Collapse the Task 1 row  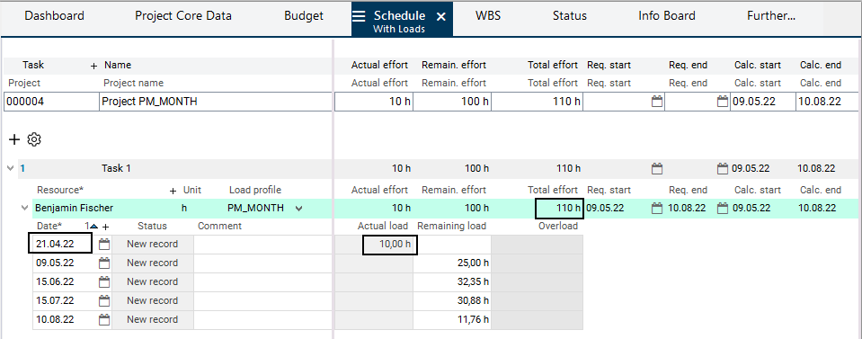11,168
